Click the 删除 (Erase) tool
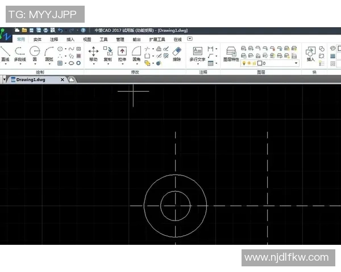Image resolution: width=341 pixels, height=272 pixels. coord(177,53)
